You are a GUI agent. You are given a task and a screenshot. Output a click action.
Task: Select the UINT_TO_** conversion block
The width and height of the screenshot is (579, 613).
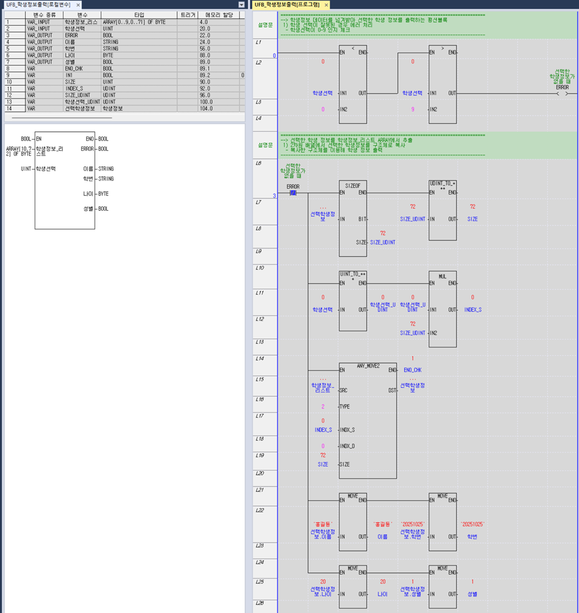(x=353, y=301)
